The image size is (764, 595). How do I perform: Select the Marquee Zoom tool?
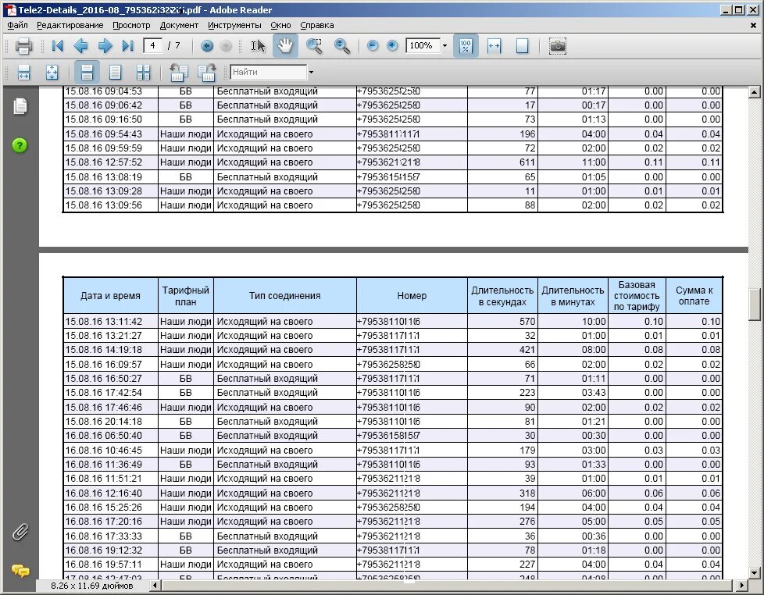[x=314, y=46]
